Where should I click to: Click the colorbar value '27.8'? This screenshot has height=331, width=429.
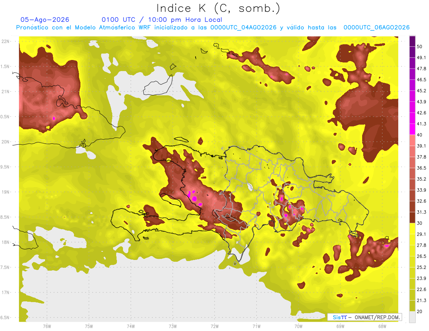point(421,245)
